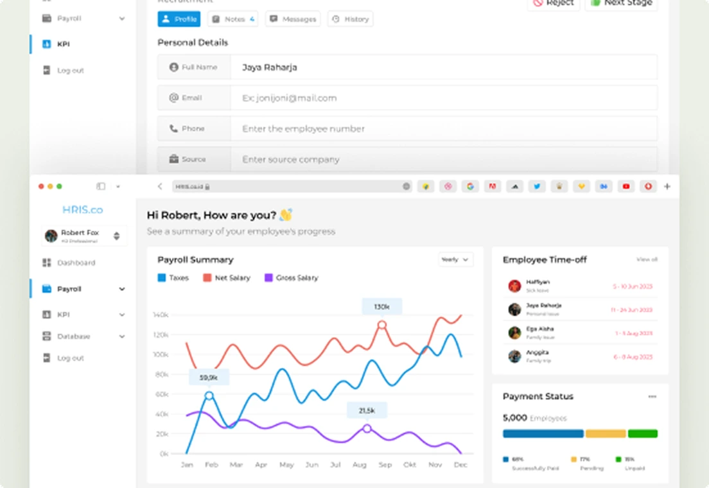Click the 21,5k data point marker

(x=367, y=428)
